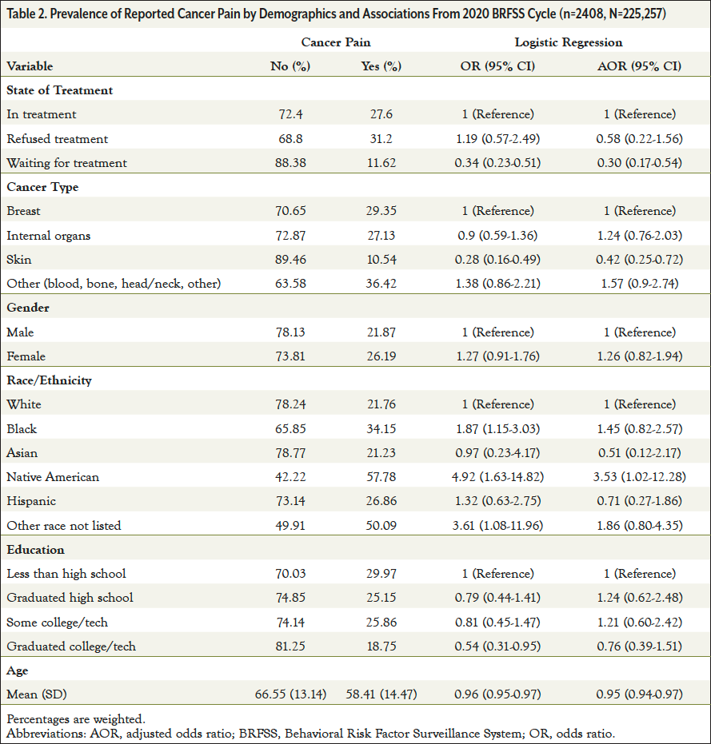Click the Skin row's 89.46 value
This screenshot has height=744, width=711.
point(290,260)
